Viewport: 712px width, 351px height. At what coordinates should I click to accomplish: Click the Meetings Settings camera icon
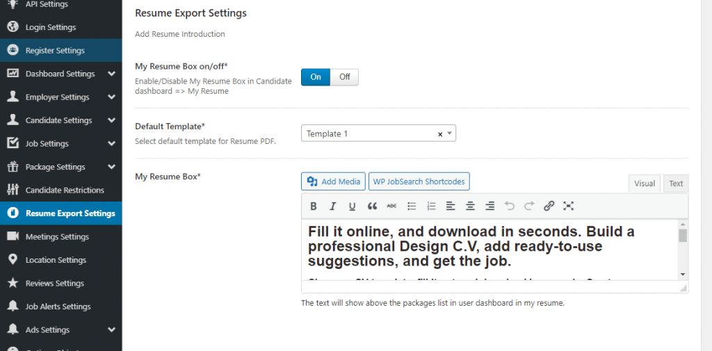coord(13,236)
